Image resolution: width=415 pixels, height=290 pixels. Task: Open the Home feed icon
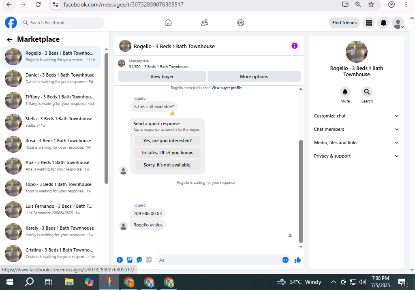(x=168, y=23)
